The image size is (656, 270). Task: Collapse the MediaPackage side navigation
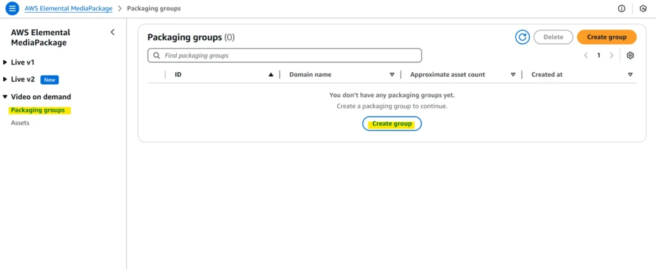113,32
